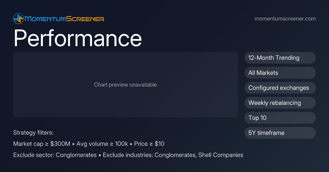
Task: Click the "Strategy filters:" label
Action: tap(33, 133)
